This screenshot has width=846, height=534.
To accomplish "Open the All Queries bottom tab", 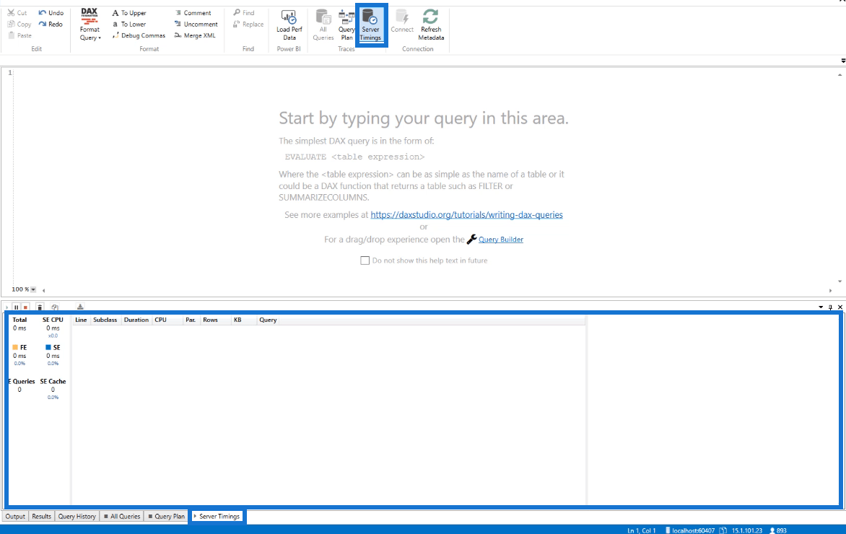I will click(122, 516).
